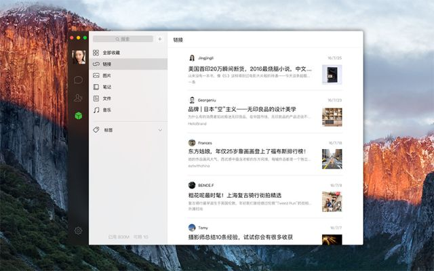Open the settings gear icon

click(78, 230)
